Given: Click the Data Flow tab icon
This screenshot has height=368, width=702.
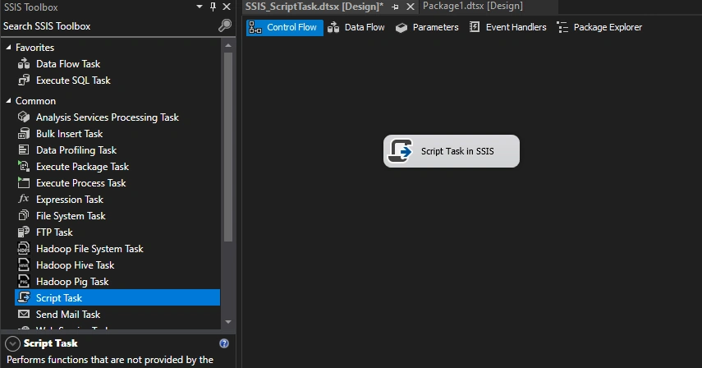Looking at the screenshot, I should 333,27.
